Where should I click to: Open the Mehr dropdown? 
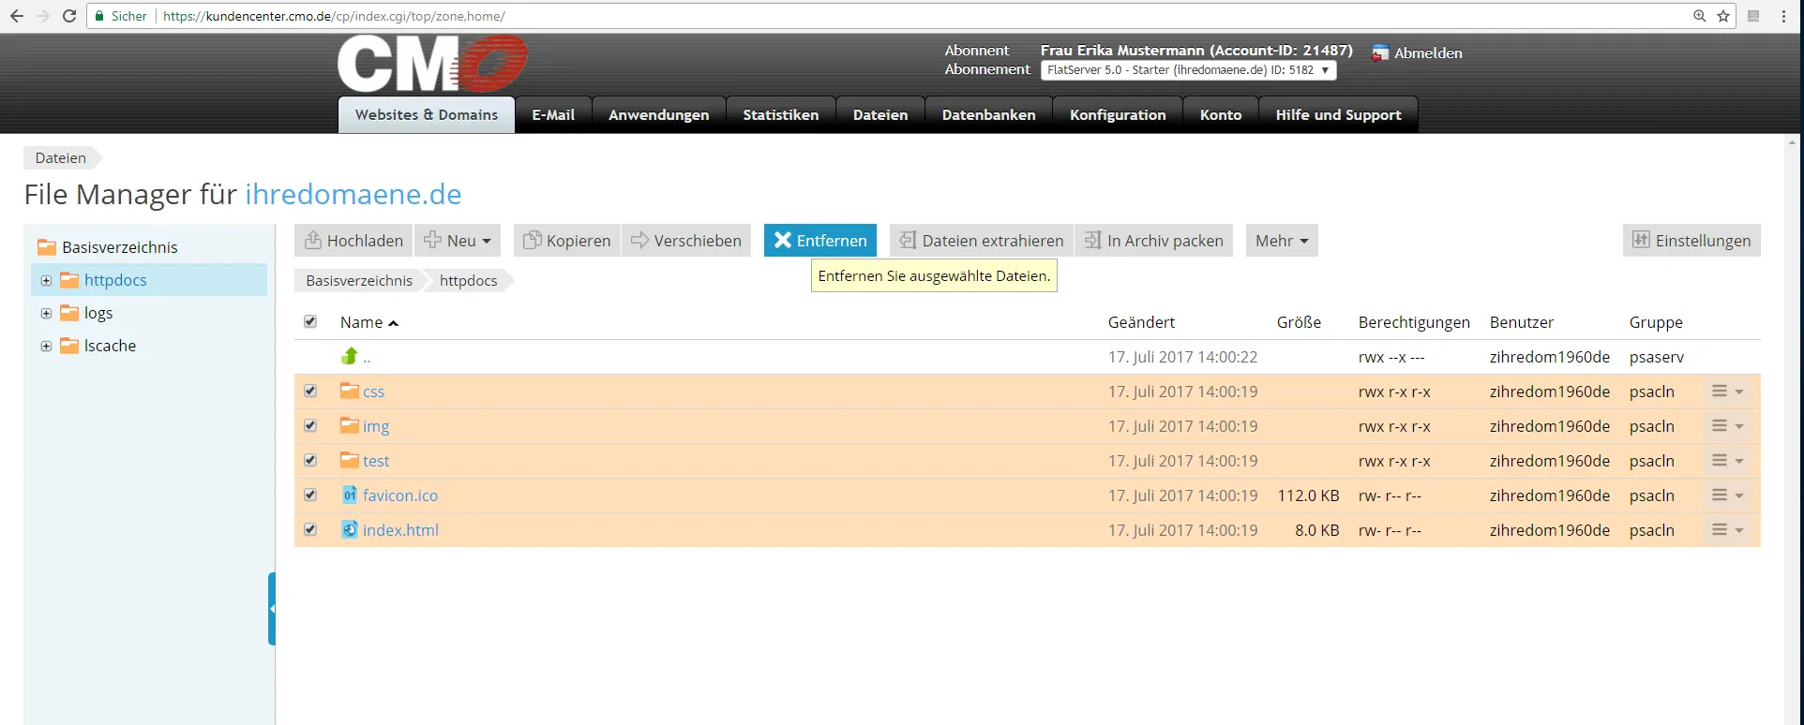[1282, 241]
